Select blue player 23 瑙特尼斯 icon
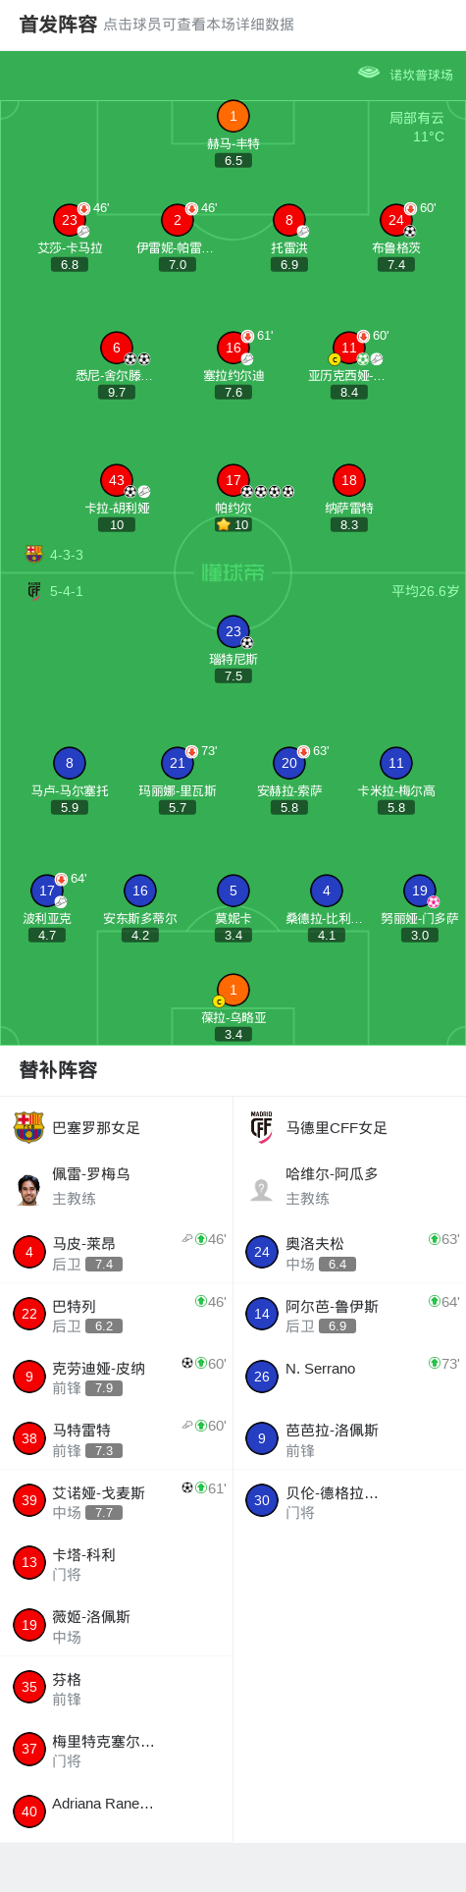The height and width of the screenshot is (1892, 466). [233, 631]
